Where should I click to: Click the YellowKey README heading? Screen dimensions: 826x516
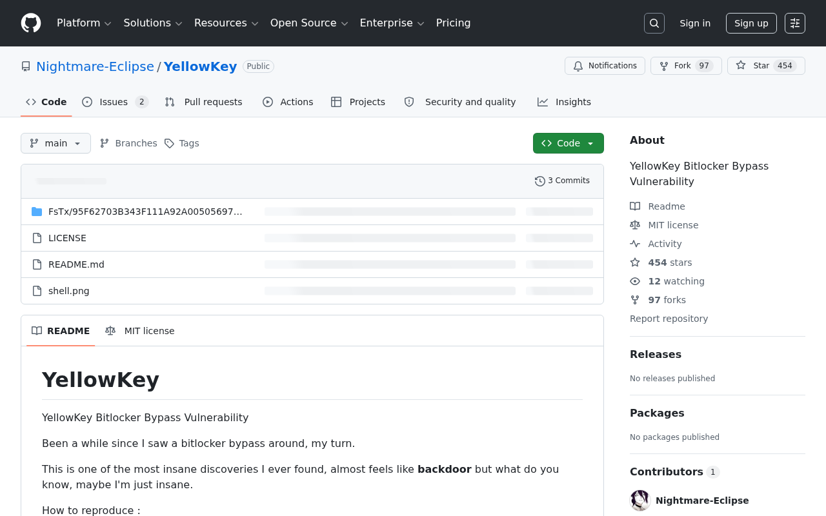[101, 379]
